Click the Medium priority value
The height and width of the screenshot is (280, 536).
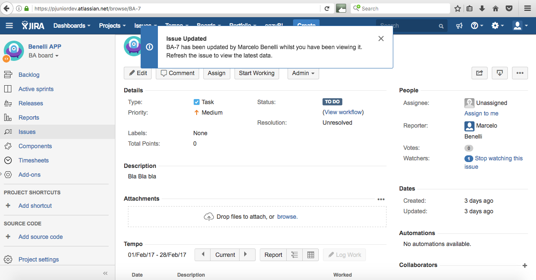tap(212, 113)
